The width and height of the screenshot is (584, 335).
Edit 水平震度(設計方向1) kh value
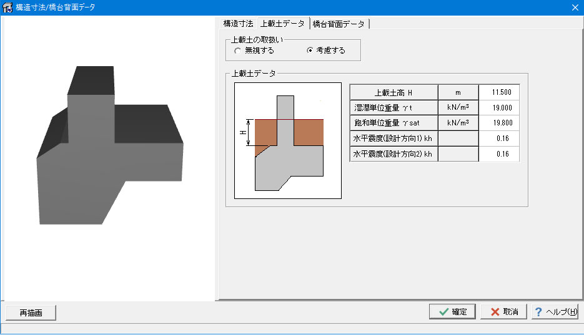(499, 138)
